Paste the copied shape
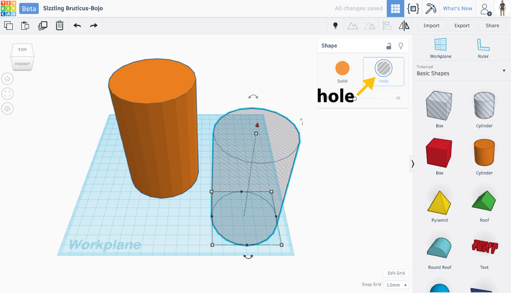511x293 pixels. tap(25, 25)
